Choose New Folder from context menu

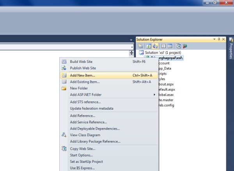click(109, 88)
